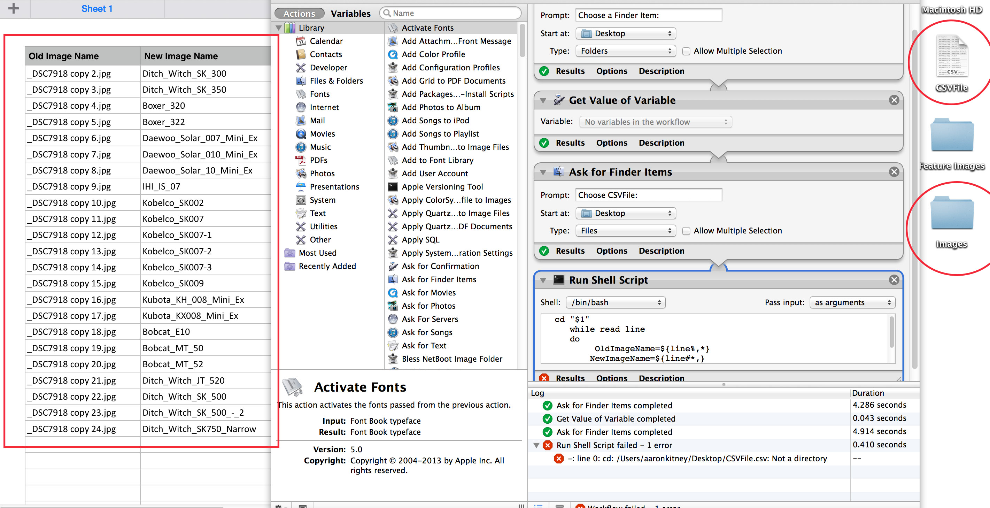Switch to the Sheet 1 tab
The height and width of the screenshot is (508, 990).
(x=97, y=9)
